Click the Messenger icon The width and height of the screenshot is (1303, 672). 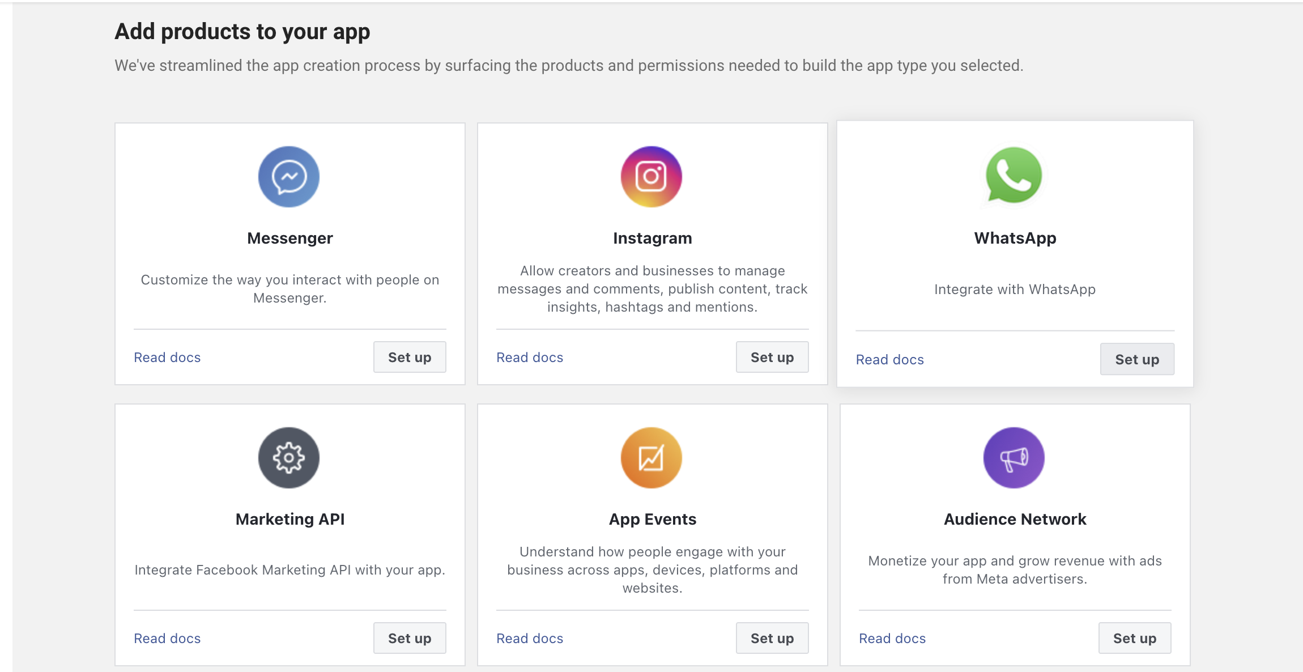click(289, 176)
